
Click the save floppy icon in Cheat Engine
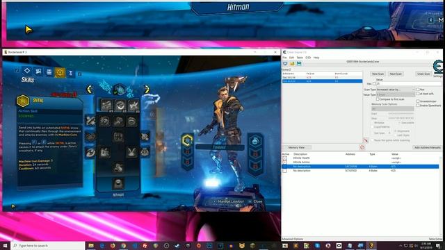click(x=299, y=64)
